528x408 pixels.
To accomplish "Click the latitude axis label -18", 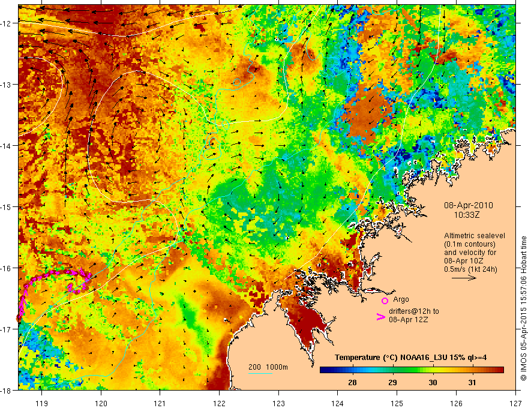I will click(7, 390).
